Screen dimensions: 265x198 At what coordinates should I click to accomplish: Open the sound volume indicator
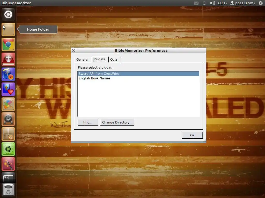[x=212, y=3]
